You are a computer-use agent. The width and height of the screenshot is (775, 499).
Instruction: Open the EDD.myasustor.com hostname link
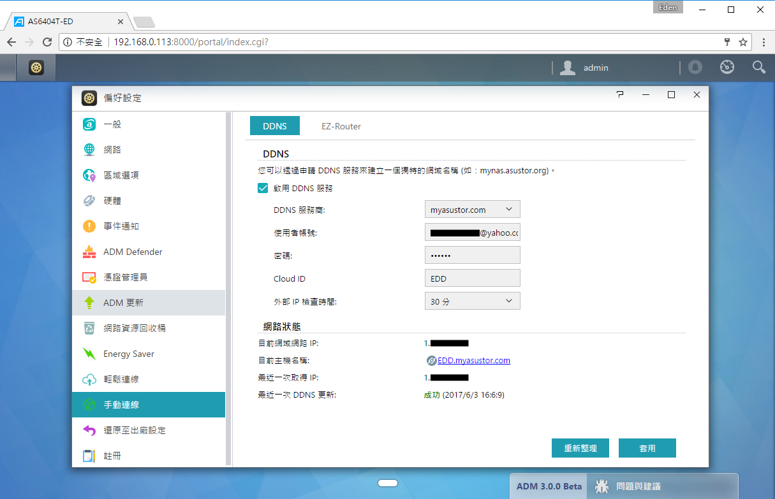(474, 361)
